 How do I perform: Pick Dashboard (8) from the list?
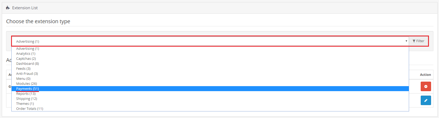[28, 64]
